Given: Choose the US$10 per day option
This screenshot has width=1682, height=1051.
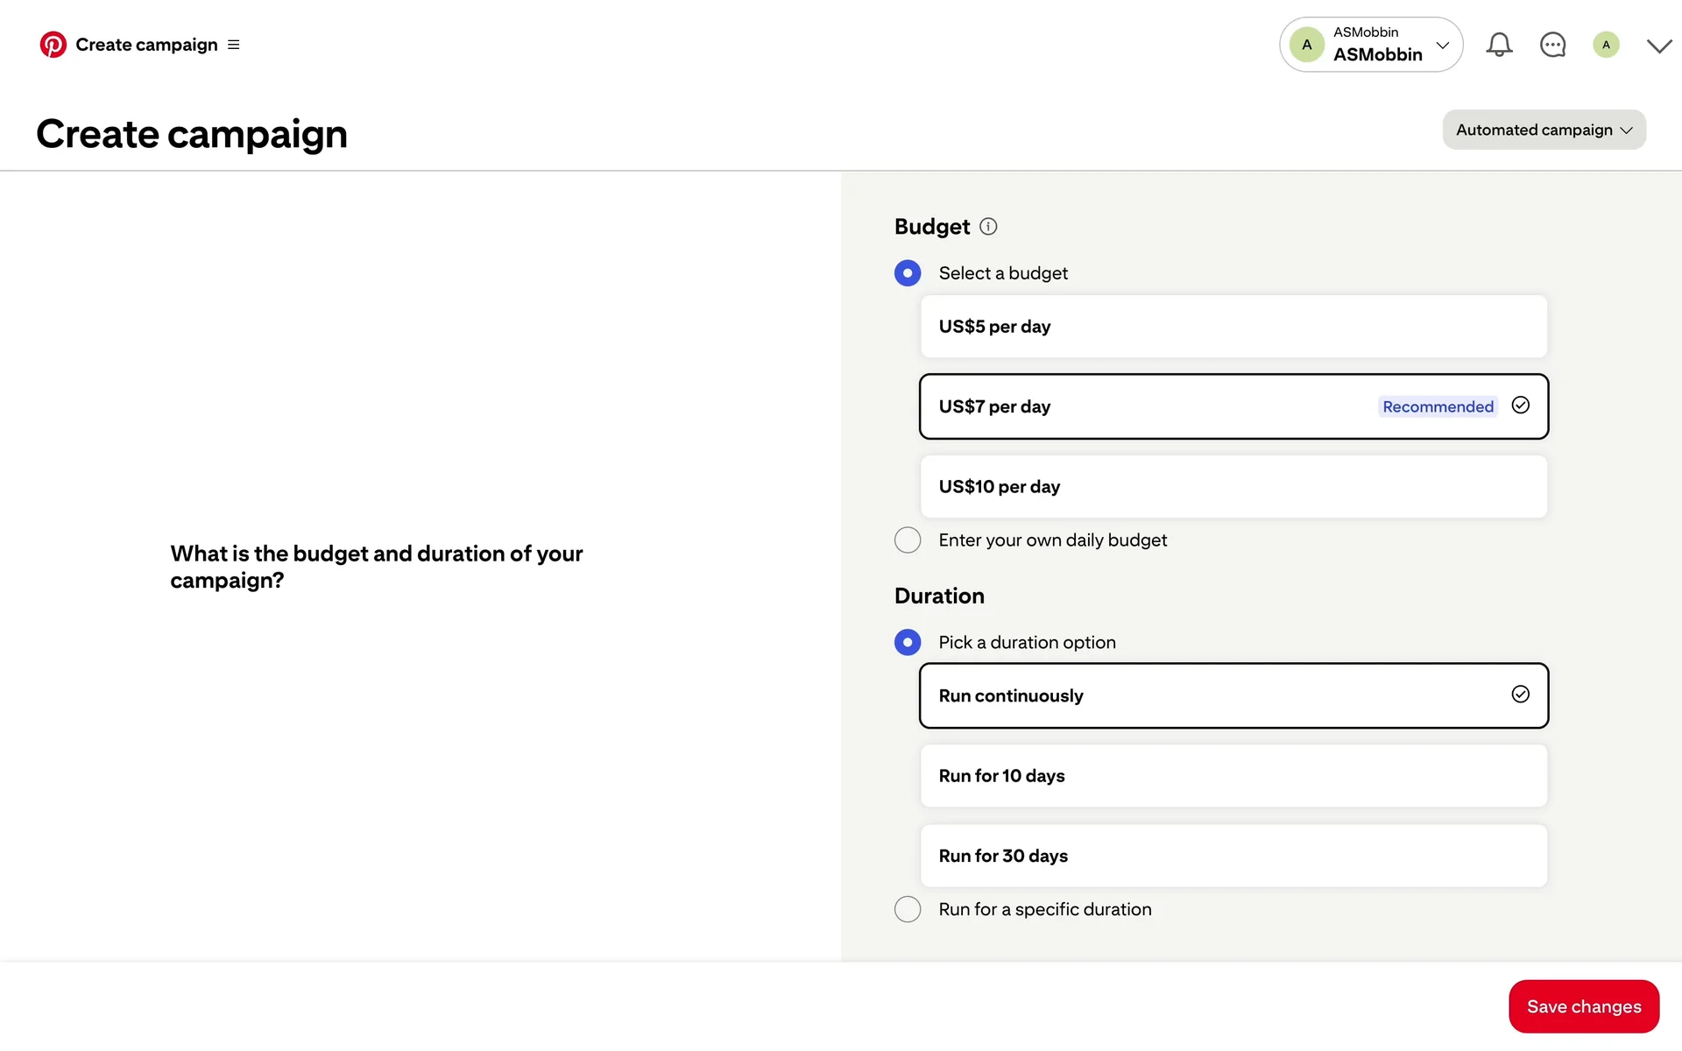Looking at the screenshot, I should (x=1233, y=487).
